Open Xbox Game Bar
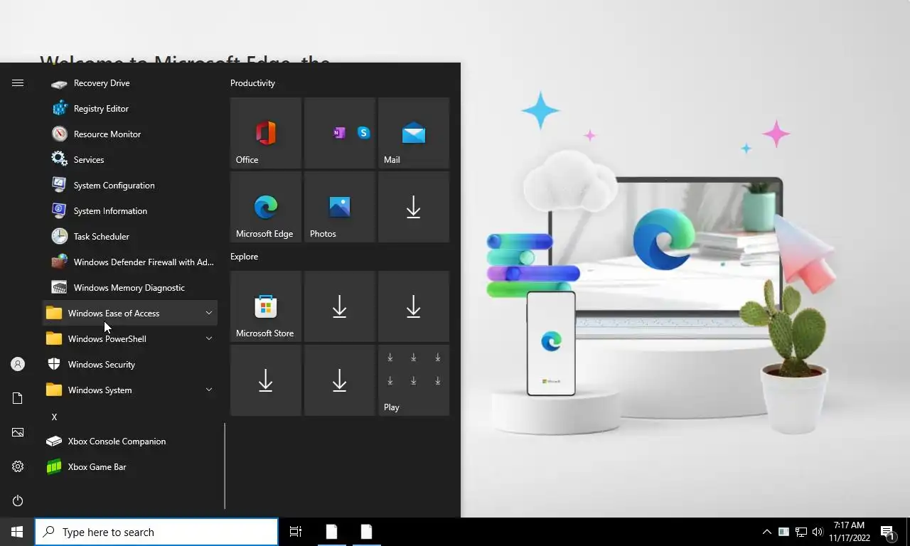The width and height of the screenshot is (910, 546). point(130,467)
